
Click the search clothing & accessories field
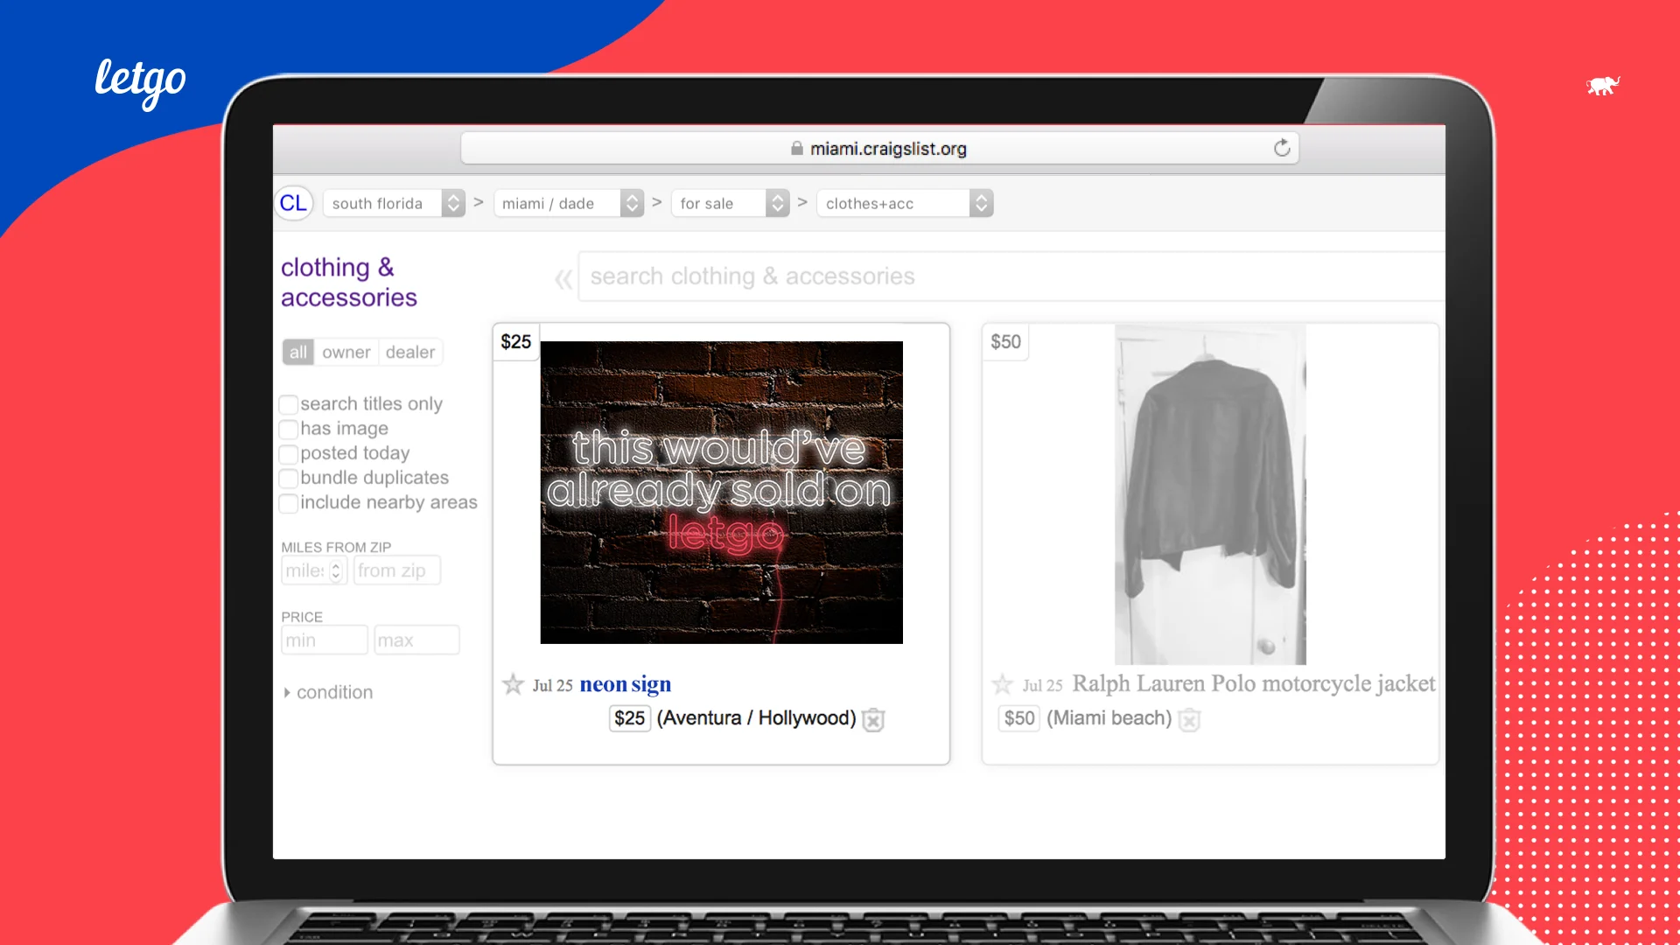tap(1006, 276)
